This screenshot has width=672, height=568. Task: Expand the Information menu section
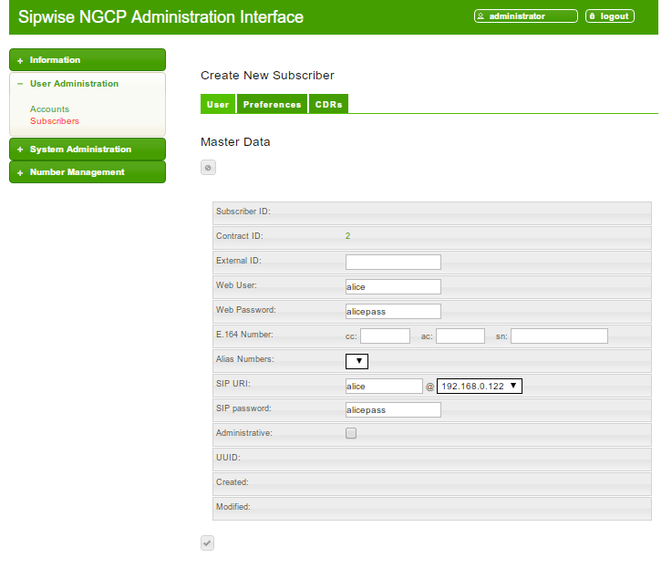point(88,60)
